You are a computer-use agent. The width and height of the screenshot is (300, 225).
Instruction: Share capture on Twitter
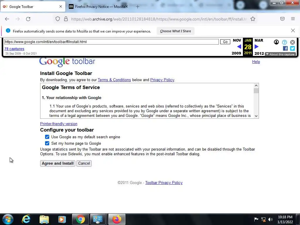(292, 48)
